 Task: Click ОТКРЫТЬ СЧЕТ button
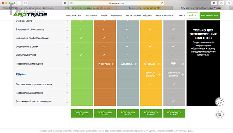(x=210, y=16)
